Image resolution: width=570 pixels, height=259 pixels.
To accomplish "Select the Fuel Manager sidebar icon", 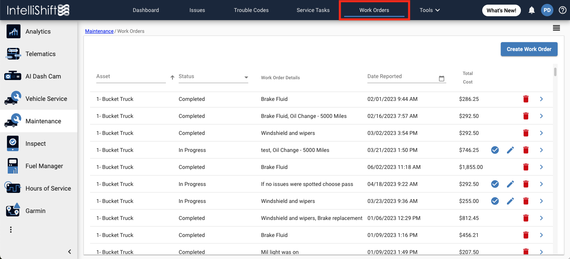I will pyautogui.click(x=44, y=166).
